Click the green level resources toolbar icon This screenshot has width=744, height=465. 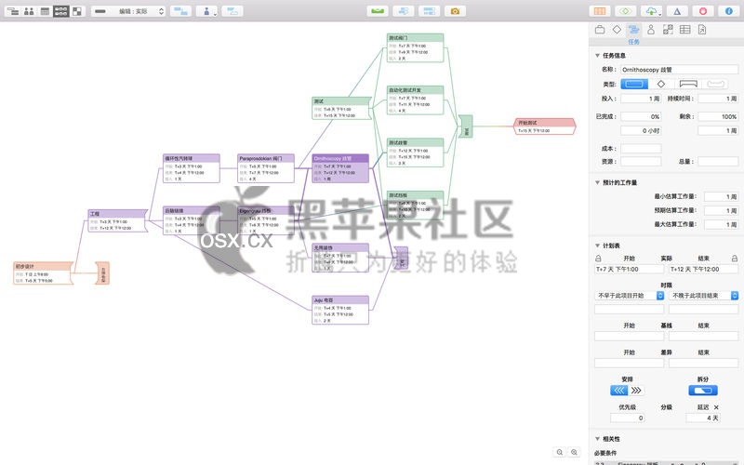coord(378,11)
